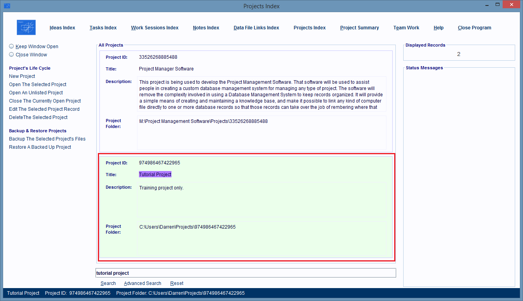Open the Data File Links Index
The image size is (523, 301).
(256, 28)
